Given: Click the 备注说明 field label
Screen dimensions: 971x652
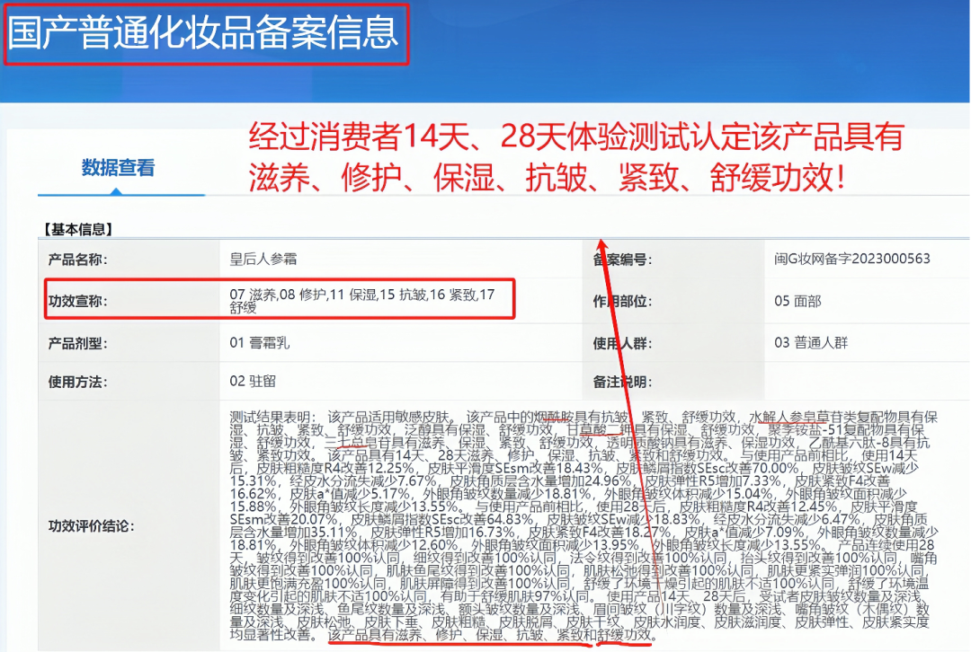Looking at the screenshot, I should pos(622,383).
